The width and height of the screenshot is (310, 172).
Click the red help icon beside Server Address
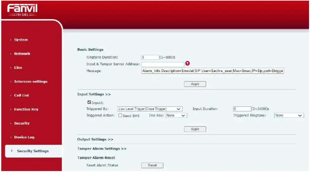[188, 63]
